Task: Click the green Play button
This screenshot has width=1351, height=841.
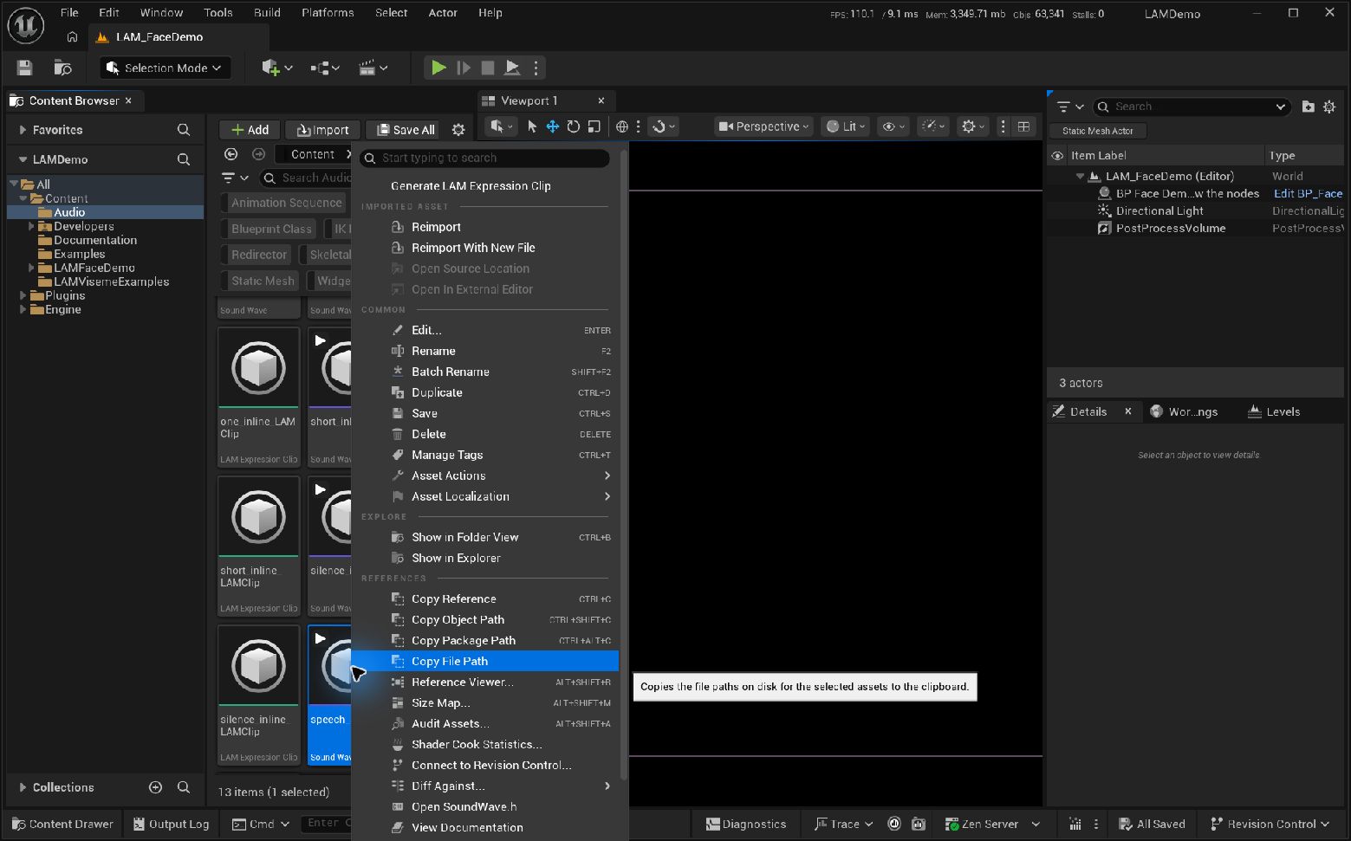Action: click(438, 68)
